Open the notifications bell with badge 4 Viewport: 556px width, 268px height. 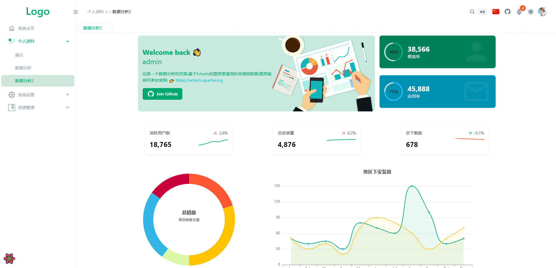pos(519,12)
